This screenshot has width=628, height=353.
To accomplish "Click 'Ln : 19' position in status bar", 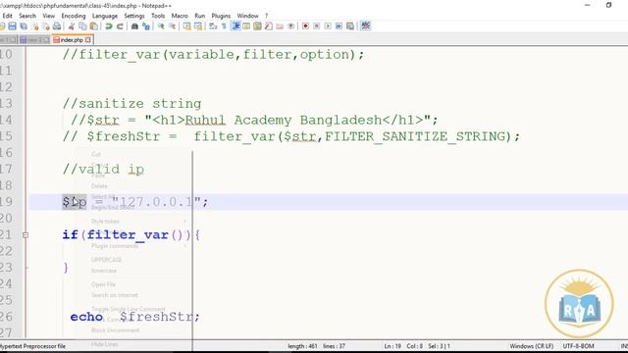I will coord(392,346).
